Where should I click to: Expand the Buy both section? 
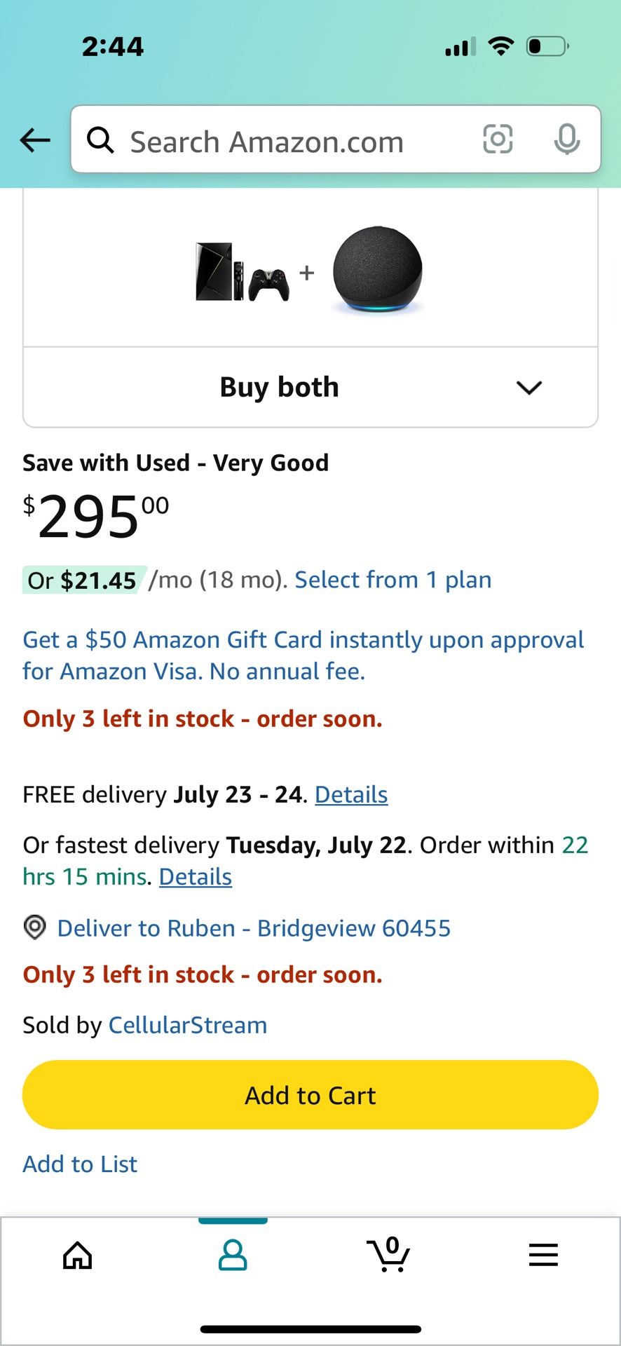(x=310, y=387)
